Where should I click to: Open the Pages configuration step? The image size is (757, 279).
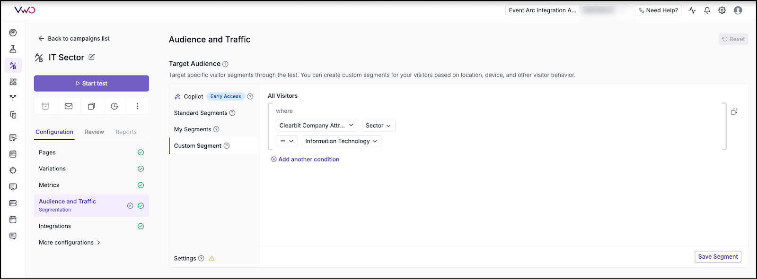click(91, 152)
